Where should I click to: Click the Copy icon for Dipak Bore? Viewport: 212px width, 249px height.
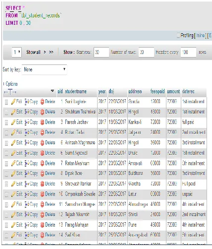click(27, 174)
